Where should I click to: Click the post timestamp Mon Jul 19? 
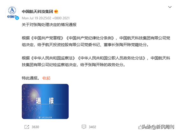[46, 18]
